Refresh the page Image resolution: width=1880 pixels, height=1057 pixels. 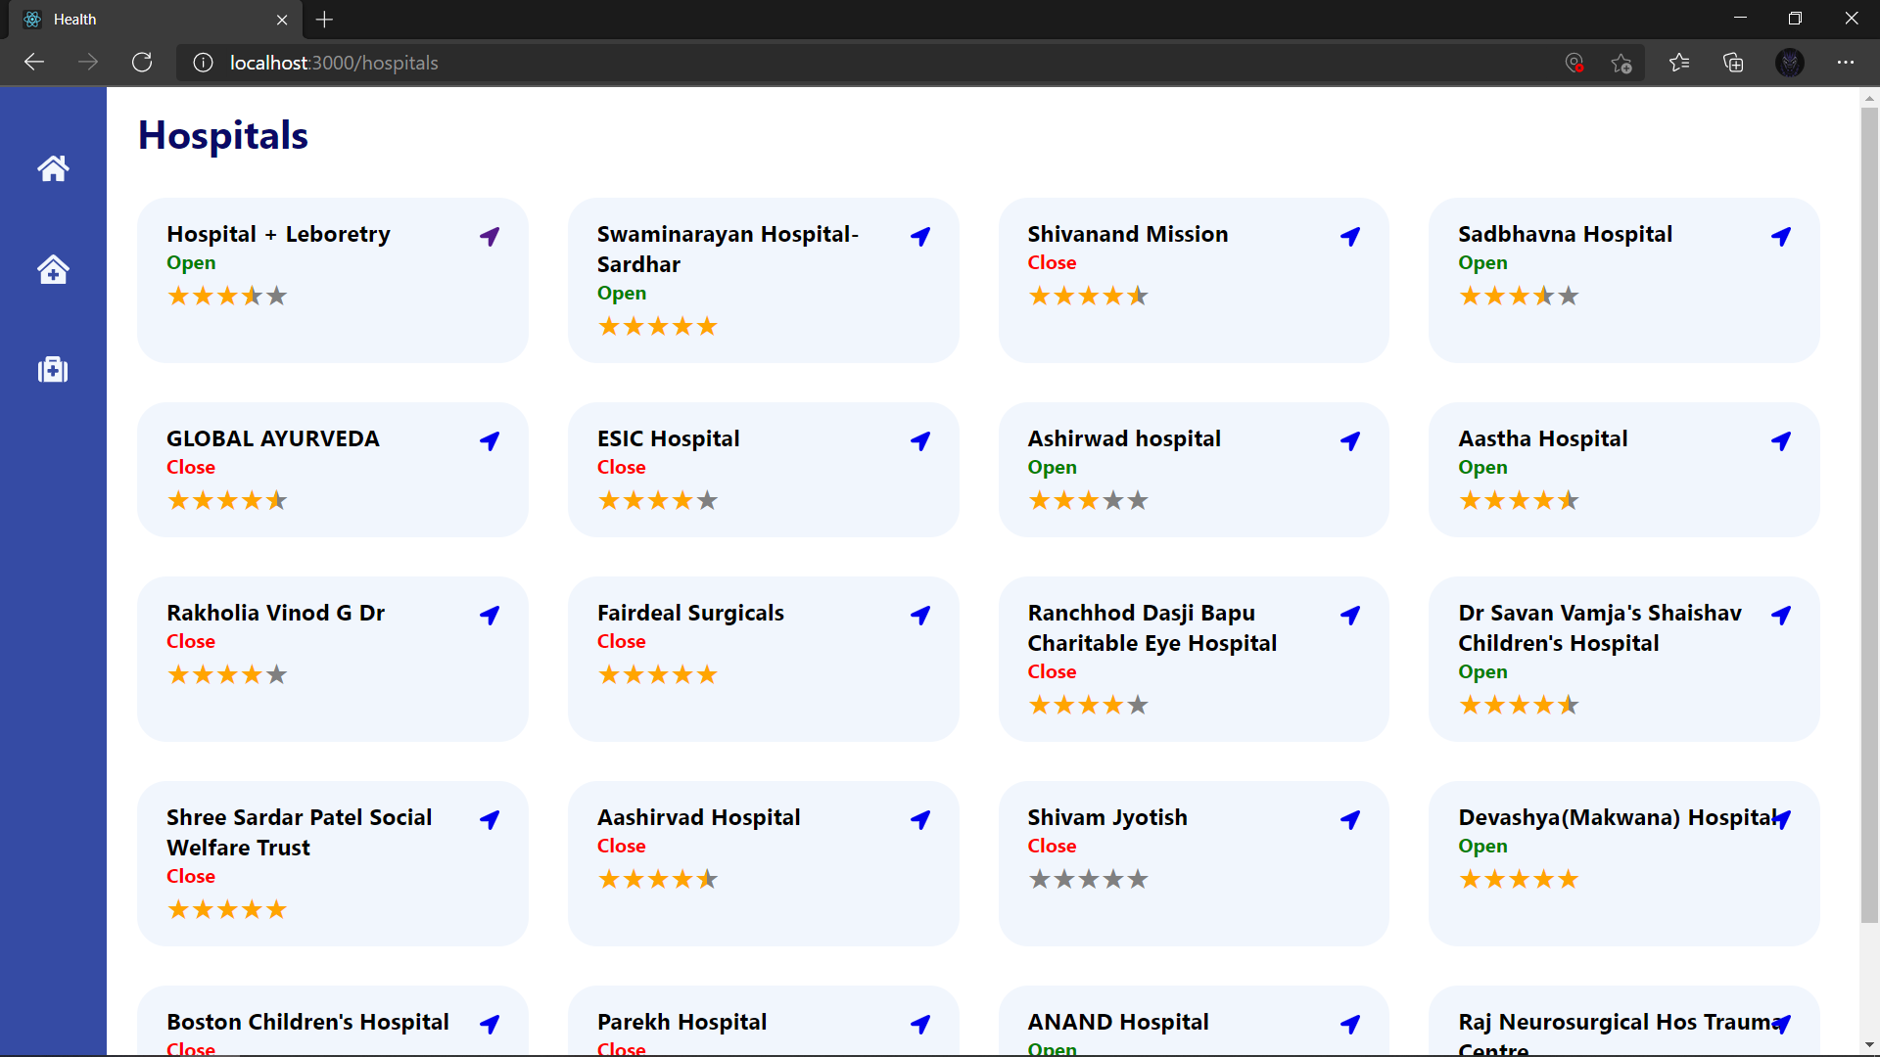[x=142, y=63]
